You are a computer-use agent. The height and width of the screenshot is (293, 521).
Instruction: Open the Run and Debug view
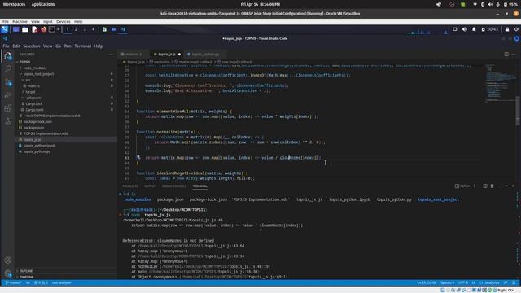(x=8, y=95)
